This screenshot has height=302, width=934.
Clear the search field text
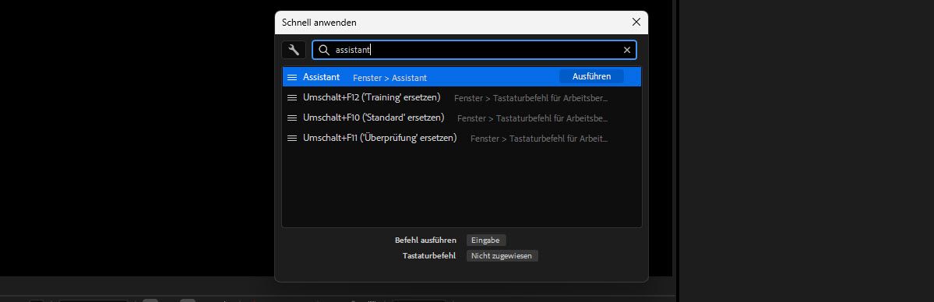[626, 50]
